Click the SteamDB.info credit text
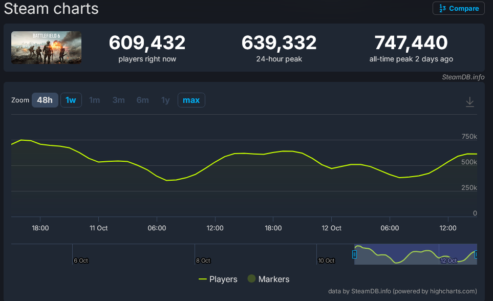This screenshot has width=493, height=301. (463, 77)
